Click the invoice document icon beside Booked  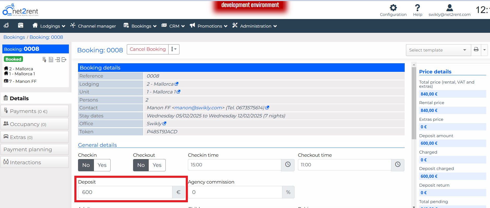click(51, 60)
